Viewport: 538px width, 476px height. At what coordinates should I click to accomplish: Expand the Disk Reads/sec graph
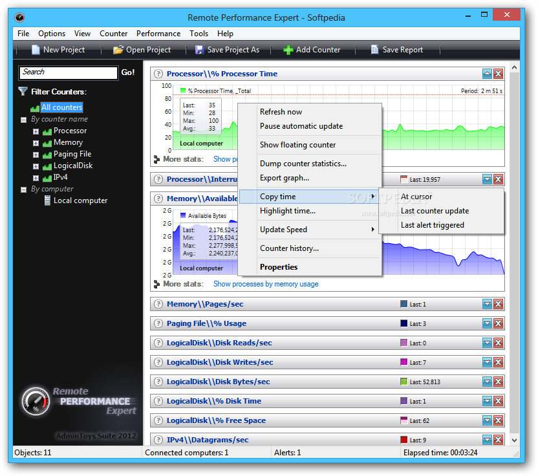[x=487, y=343]
